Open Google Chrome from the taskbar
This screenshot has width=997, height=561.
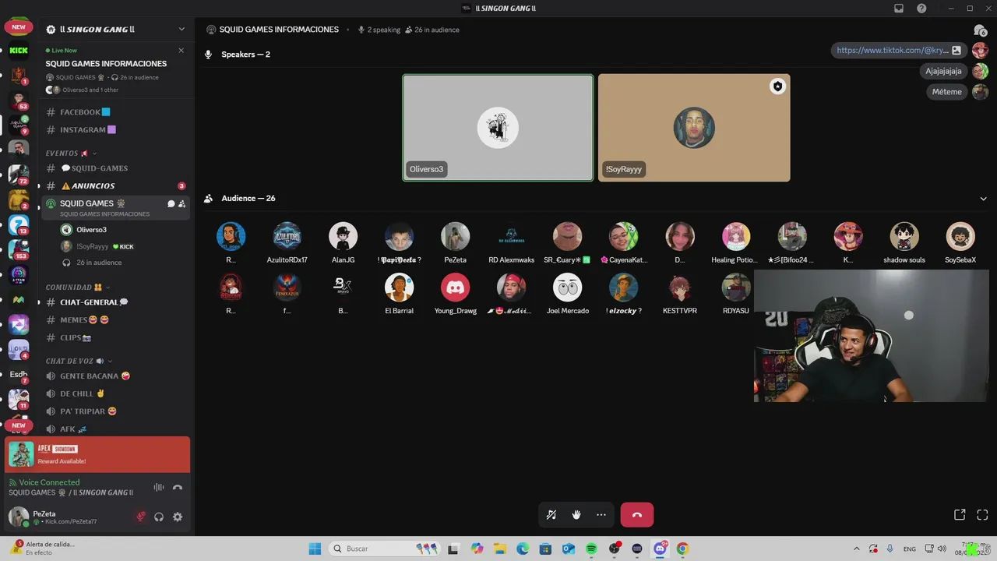682,549
